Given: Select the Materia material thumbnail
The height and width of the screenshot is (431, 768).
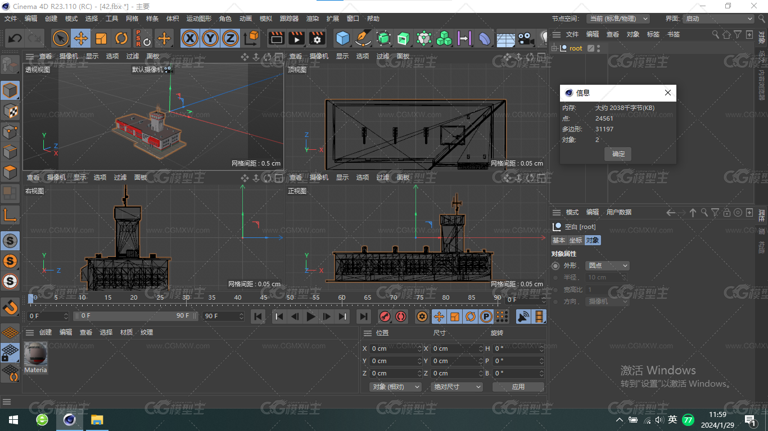Looking at the screenshot, I should [x=35, y=357].
